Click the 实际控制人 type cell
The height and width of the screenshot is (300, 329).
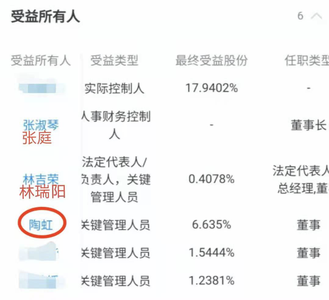tap(114, 88)
